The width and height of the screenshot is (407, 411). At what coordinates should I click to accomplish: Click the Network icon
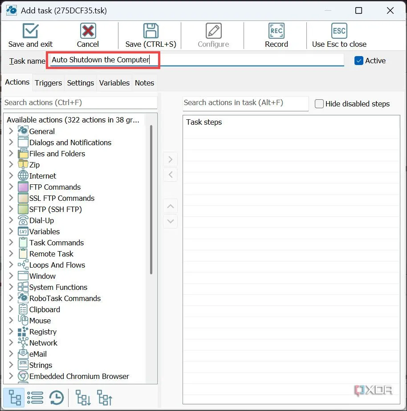click(23, 342)
